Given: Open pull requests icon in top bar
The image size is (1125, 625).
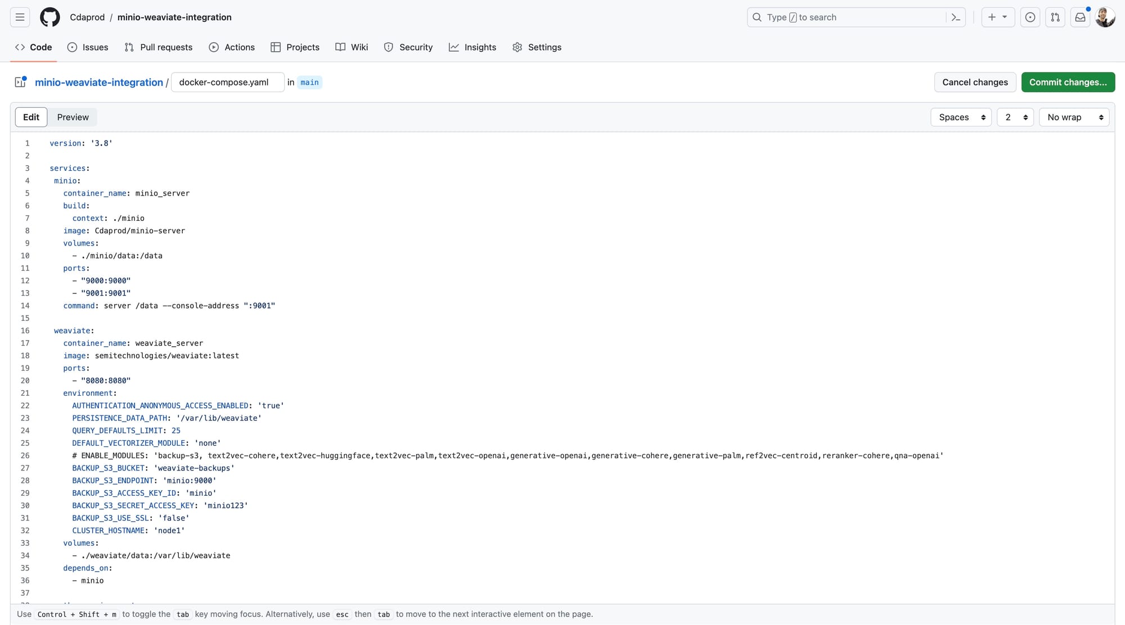Looking at the screenshot, I should (1055, 17).
